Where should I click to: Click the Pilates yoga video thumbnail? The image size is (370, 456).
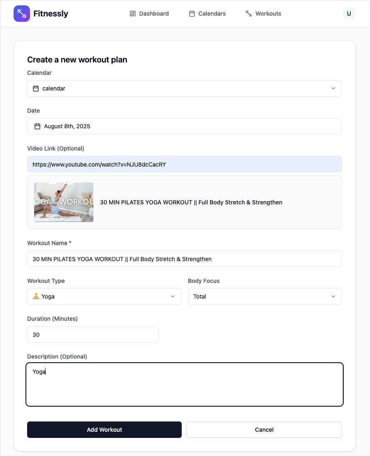click(x=63, y=202)
